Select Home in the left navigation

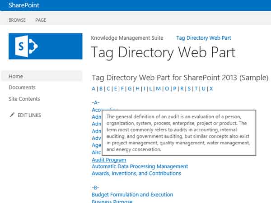(42, 76)
